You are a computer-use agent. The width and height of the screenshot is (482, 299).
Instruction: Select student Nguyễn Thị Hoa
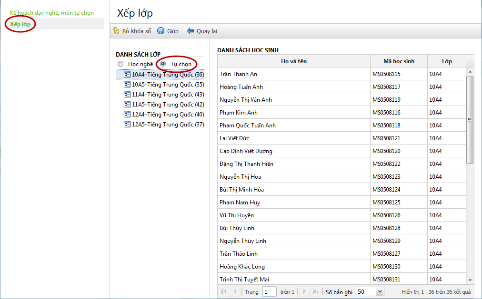click(x=240, y=177)
